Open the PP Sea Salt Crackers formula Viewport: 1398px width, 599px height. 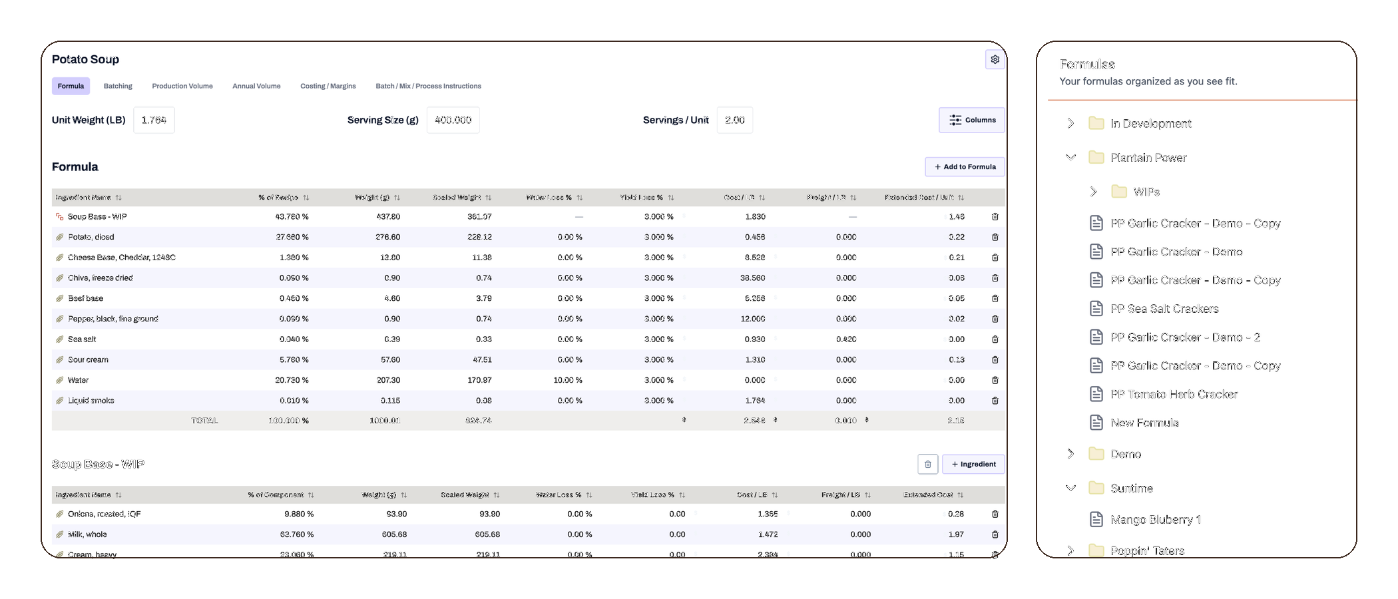[1164, 308]
